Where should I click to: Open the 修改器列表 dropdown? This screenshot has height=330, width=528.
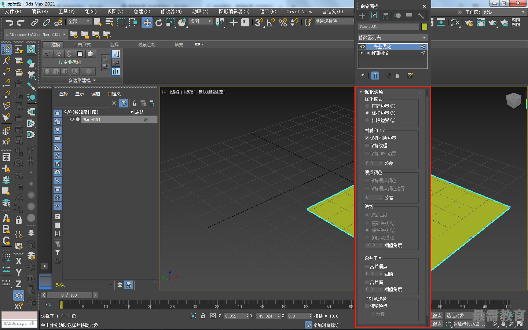point(392,37)
